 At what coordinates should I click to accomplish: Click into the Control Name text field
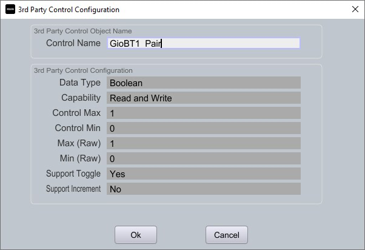pos(204,43)
